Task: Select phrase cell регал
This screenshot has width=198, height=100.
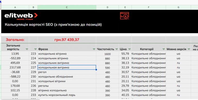Action: click(67, 72)
